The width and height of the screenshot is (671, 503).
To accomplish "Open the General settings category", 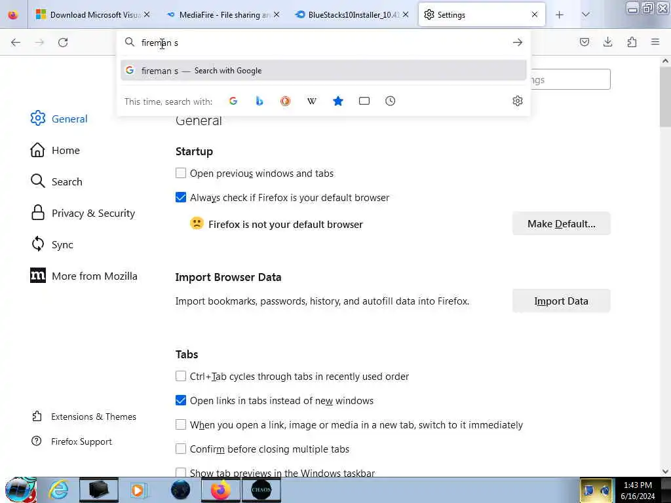I will pos(59,119).
